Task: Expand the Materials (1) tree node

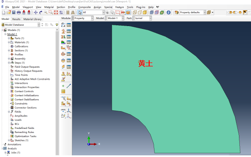Action: click(x=9, y=42)
